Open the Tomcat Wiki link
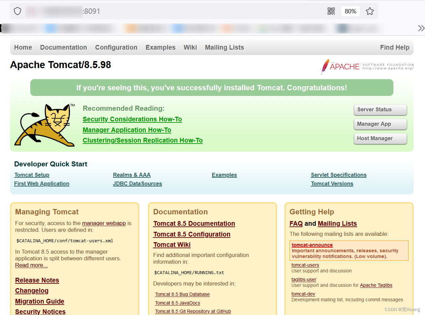The image size is (425, 315). click(172, 245)
